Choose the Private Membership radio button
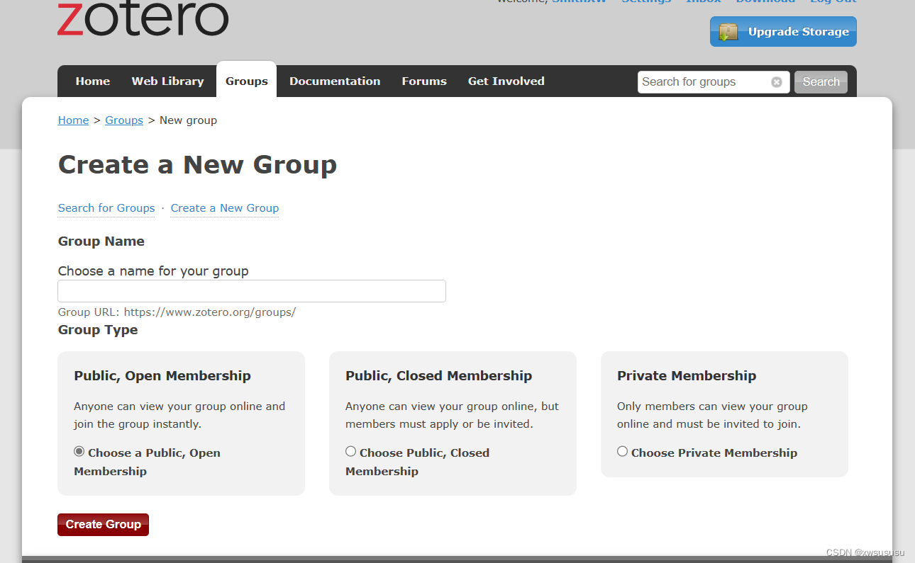 pyautogui.click(x=623, y=452)
